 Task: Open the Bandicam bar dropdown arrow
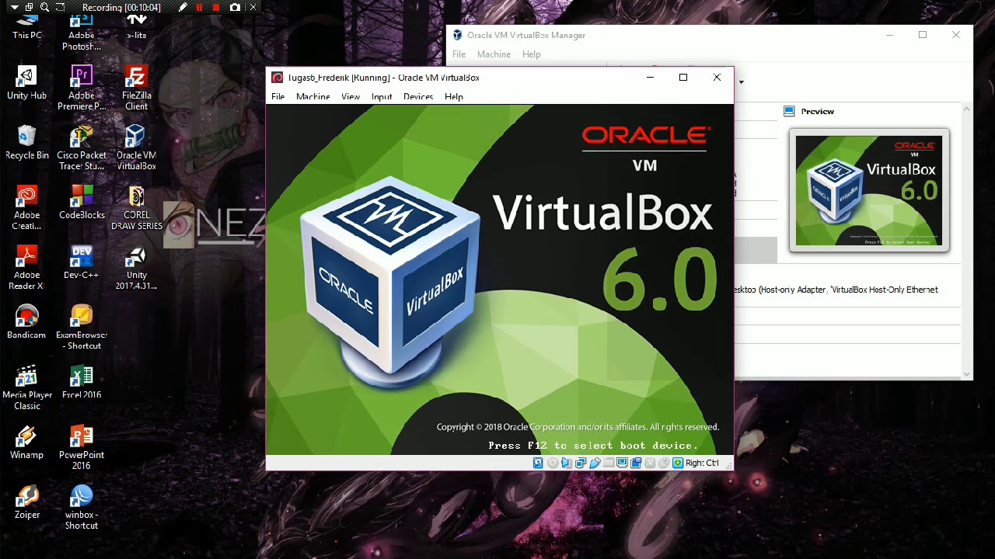pyautogui.click(x=15, y=8)
